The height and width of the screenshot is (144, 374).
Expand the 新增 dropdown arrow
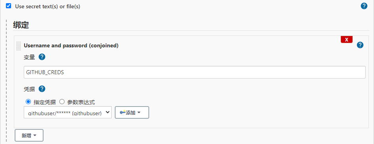tap(34, 135)
